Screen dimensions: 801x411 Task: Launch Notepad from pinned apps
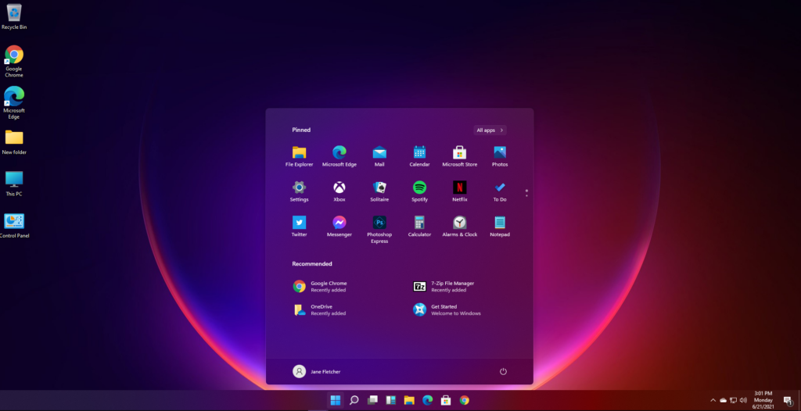pyautogui.click(x=500, y=227)
